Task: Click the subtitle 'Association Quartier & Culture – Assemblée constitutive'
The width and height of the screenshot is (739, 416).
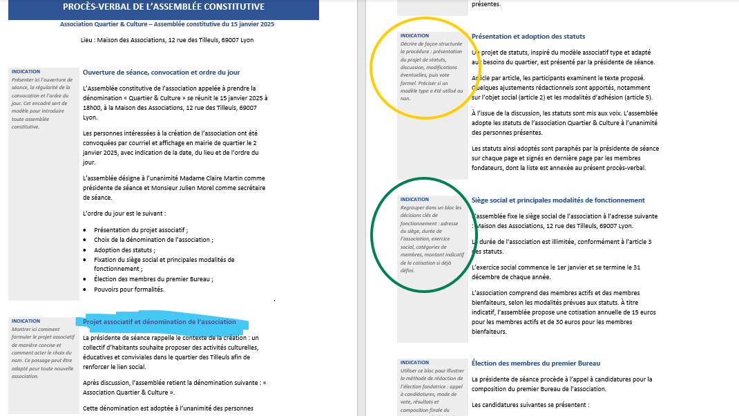Action: point(166,24)
